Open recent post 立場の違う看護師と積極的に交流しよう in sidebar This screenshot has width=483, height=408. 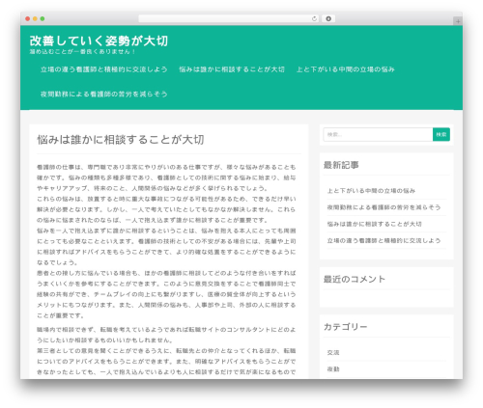384,240
